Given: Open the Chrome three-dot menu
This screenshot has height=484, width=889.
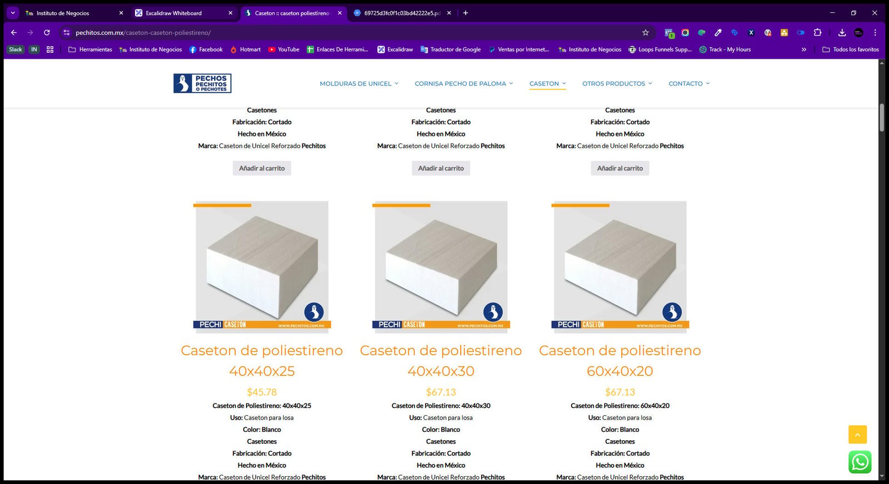Looking at the screenshot, I should point(875,33).
